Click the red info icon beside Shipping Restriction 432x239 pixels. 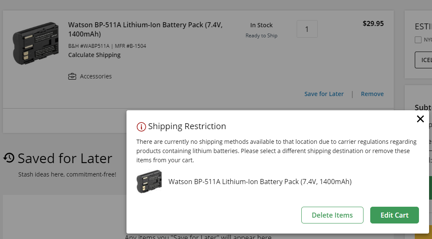141,127
